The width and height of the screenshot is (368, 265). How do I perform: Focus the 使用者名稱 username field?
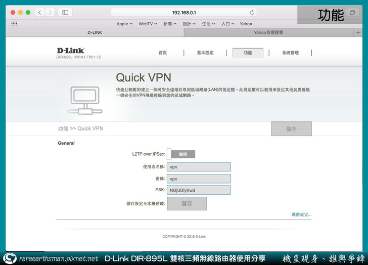click(199, 167)
